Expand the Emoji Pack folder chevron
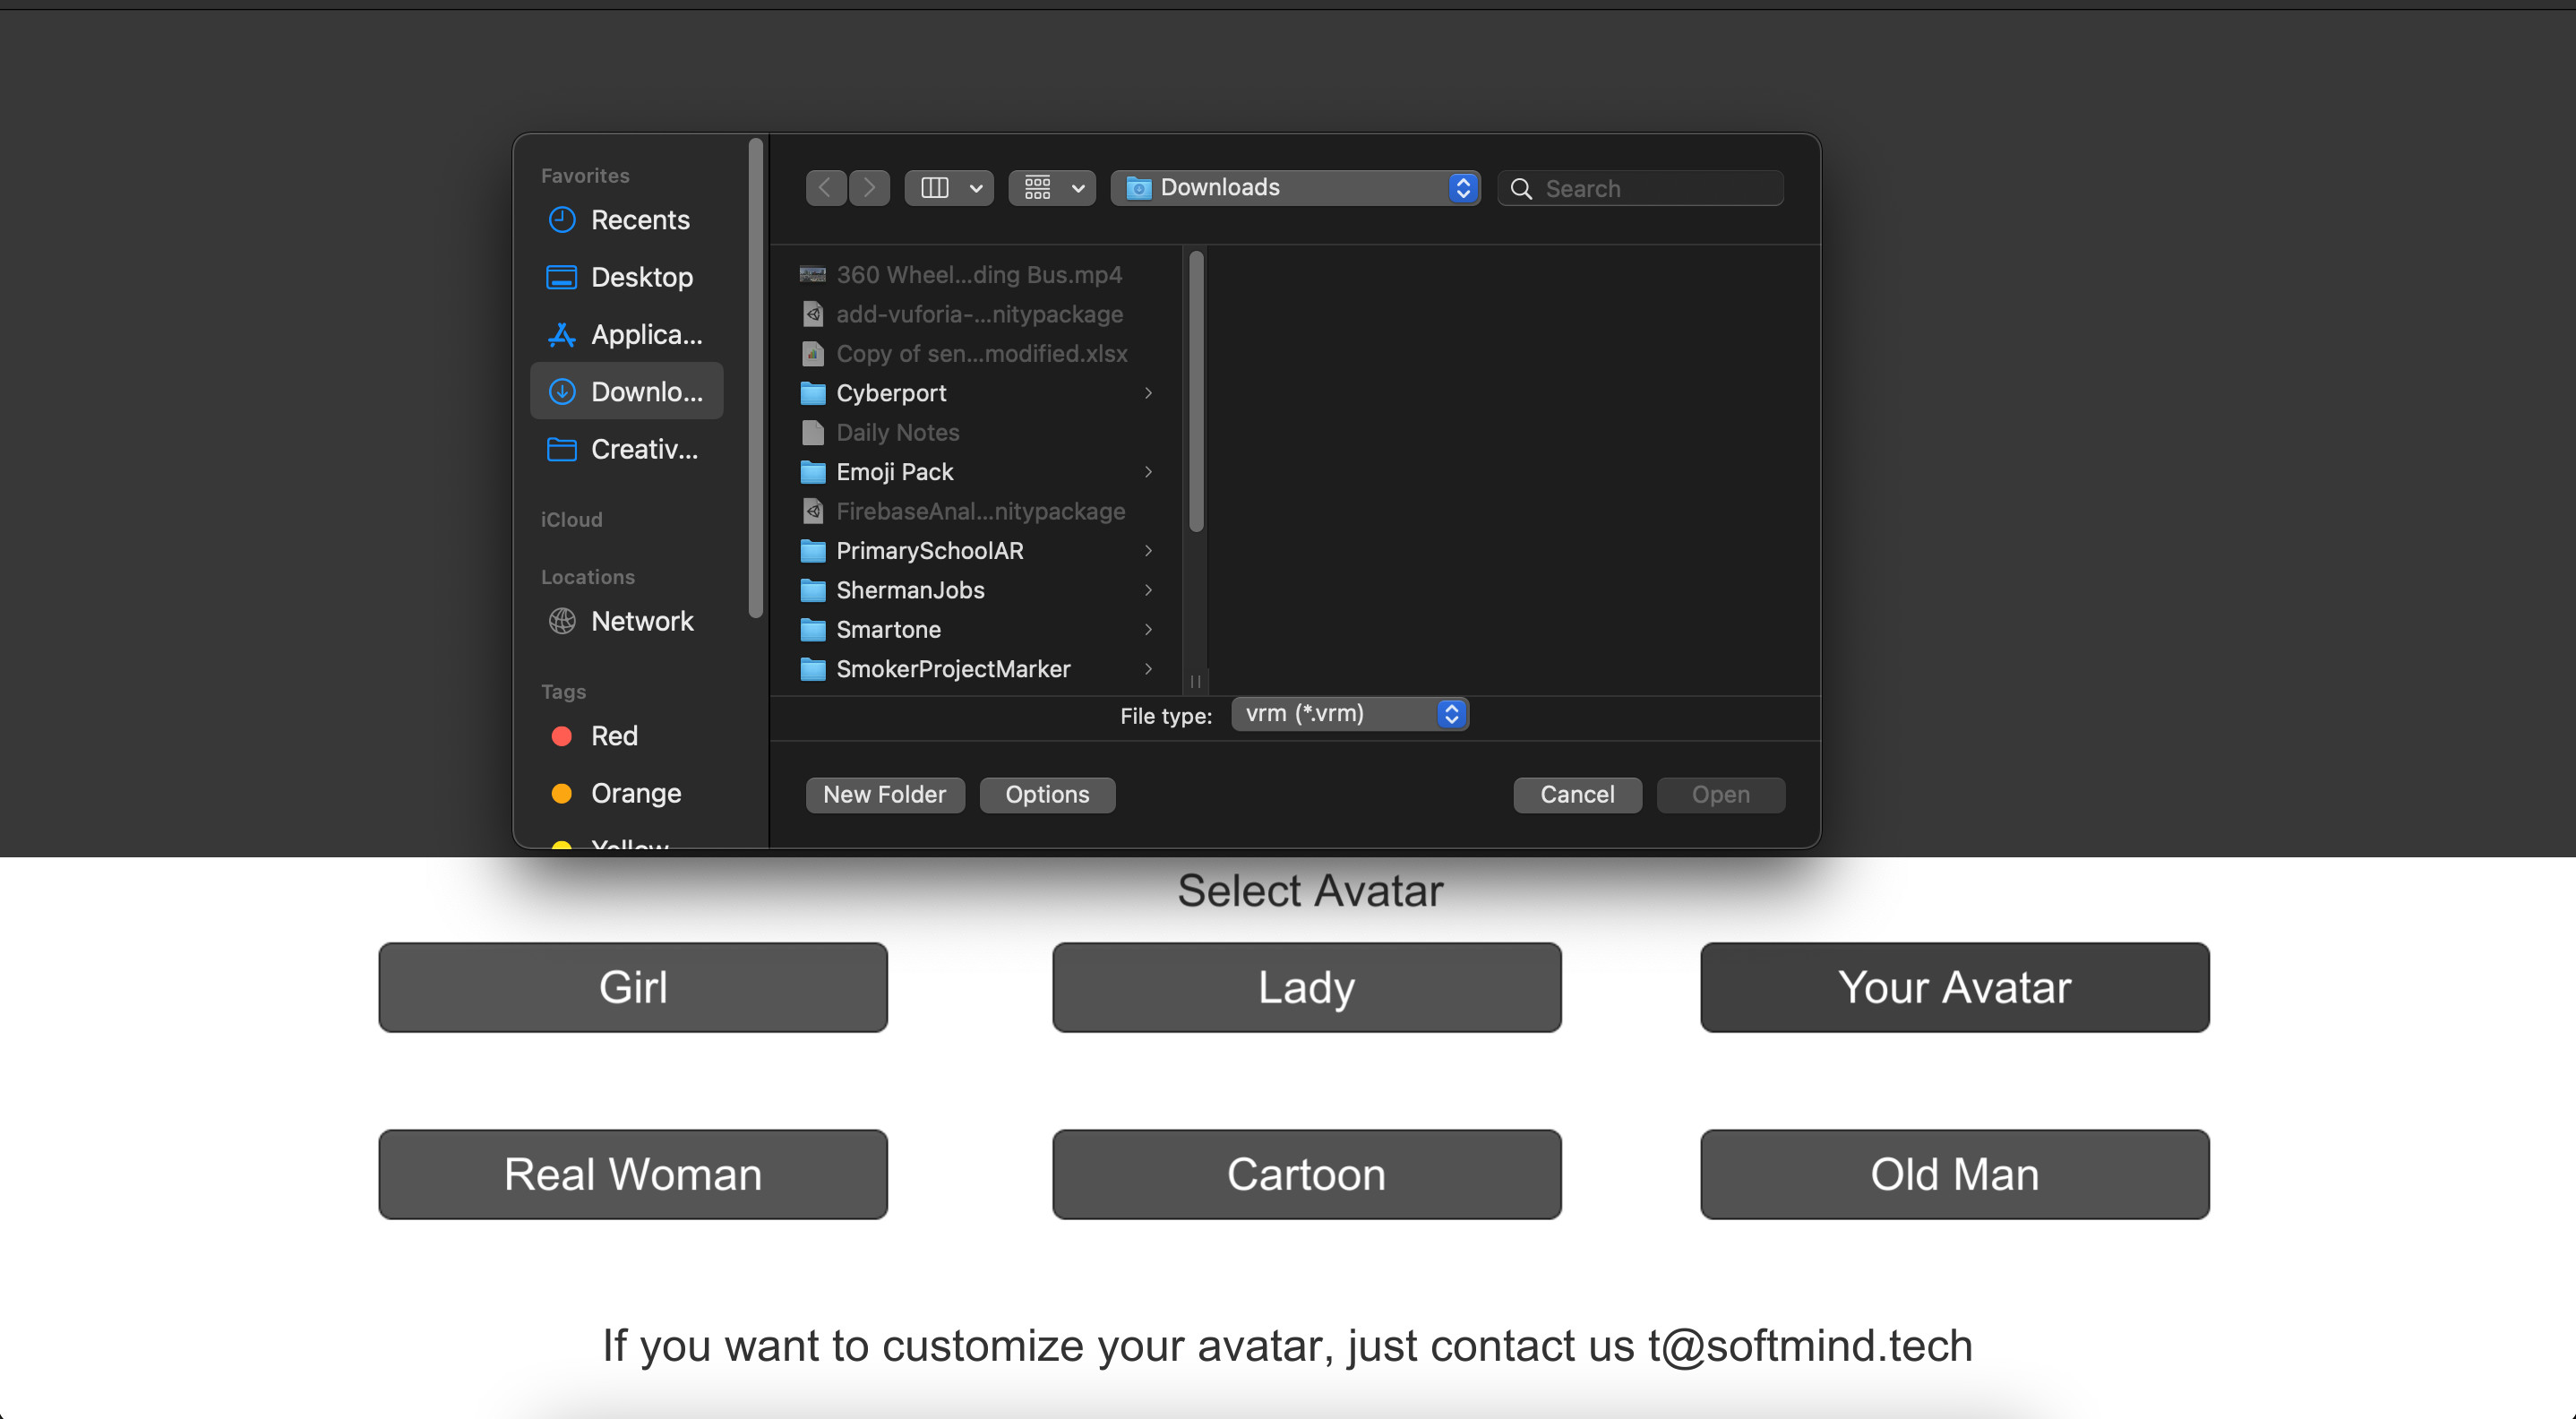Viewport: 2576px width, 1419px height. coord(1147,472)
